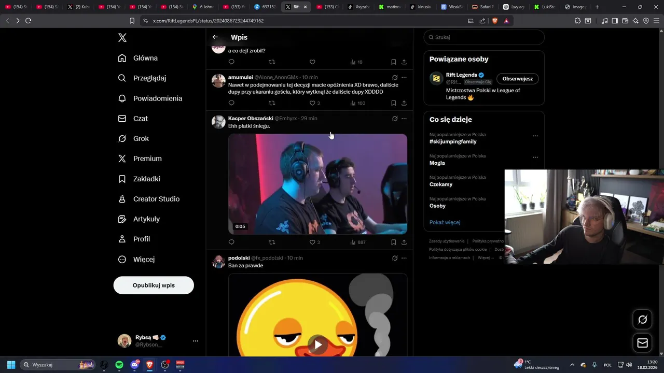Open Premium in sidebar
This screenshot has width=664, height=373.
pos(140,159)
